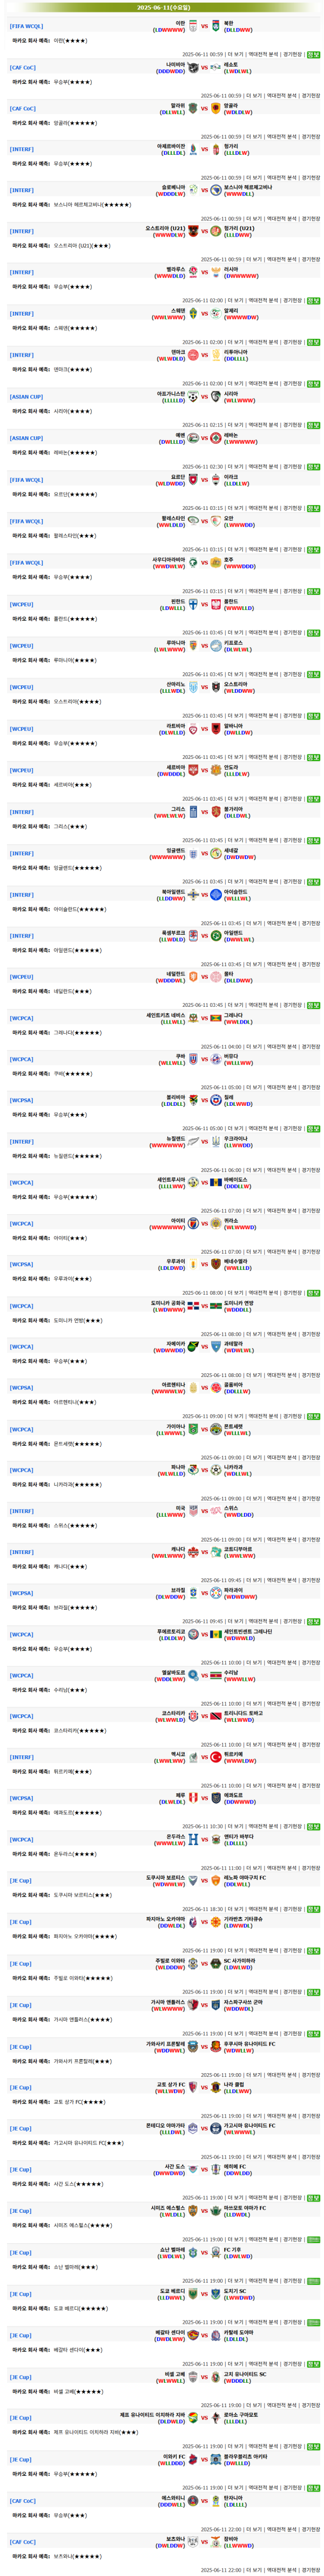324x2576 pixels.
Task: Click Sweden's crest in Sweden vs Algeria match
Action: coord(193,314)
